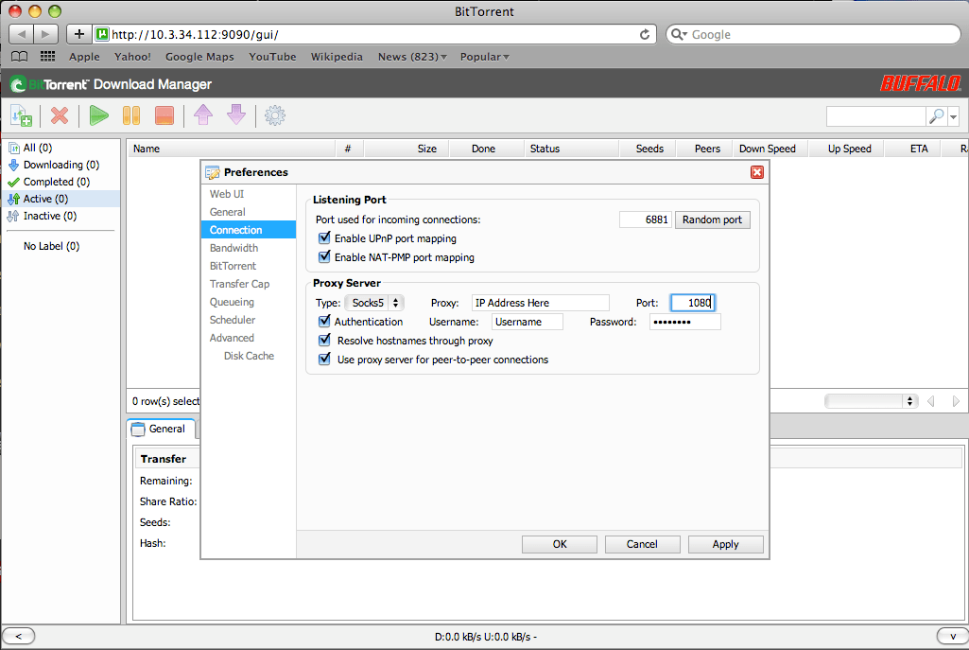The image size is (969, 650).
Task: Go forward with the browser forward button
Action: (x=45, y=34)
